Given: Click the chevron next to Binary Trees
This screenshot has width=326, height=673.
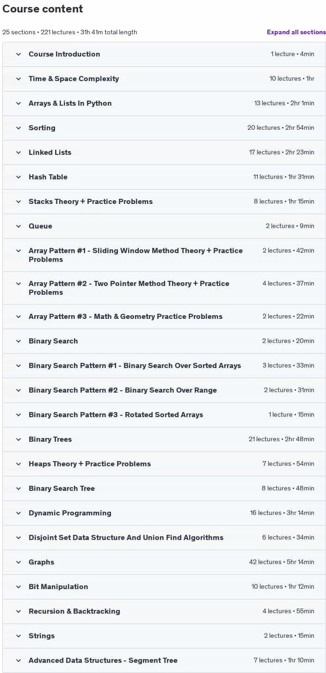Looking at the screenshot, I should (x=18, y=439).
